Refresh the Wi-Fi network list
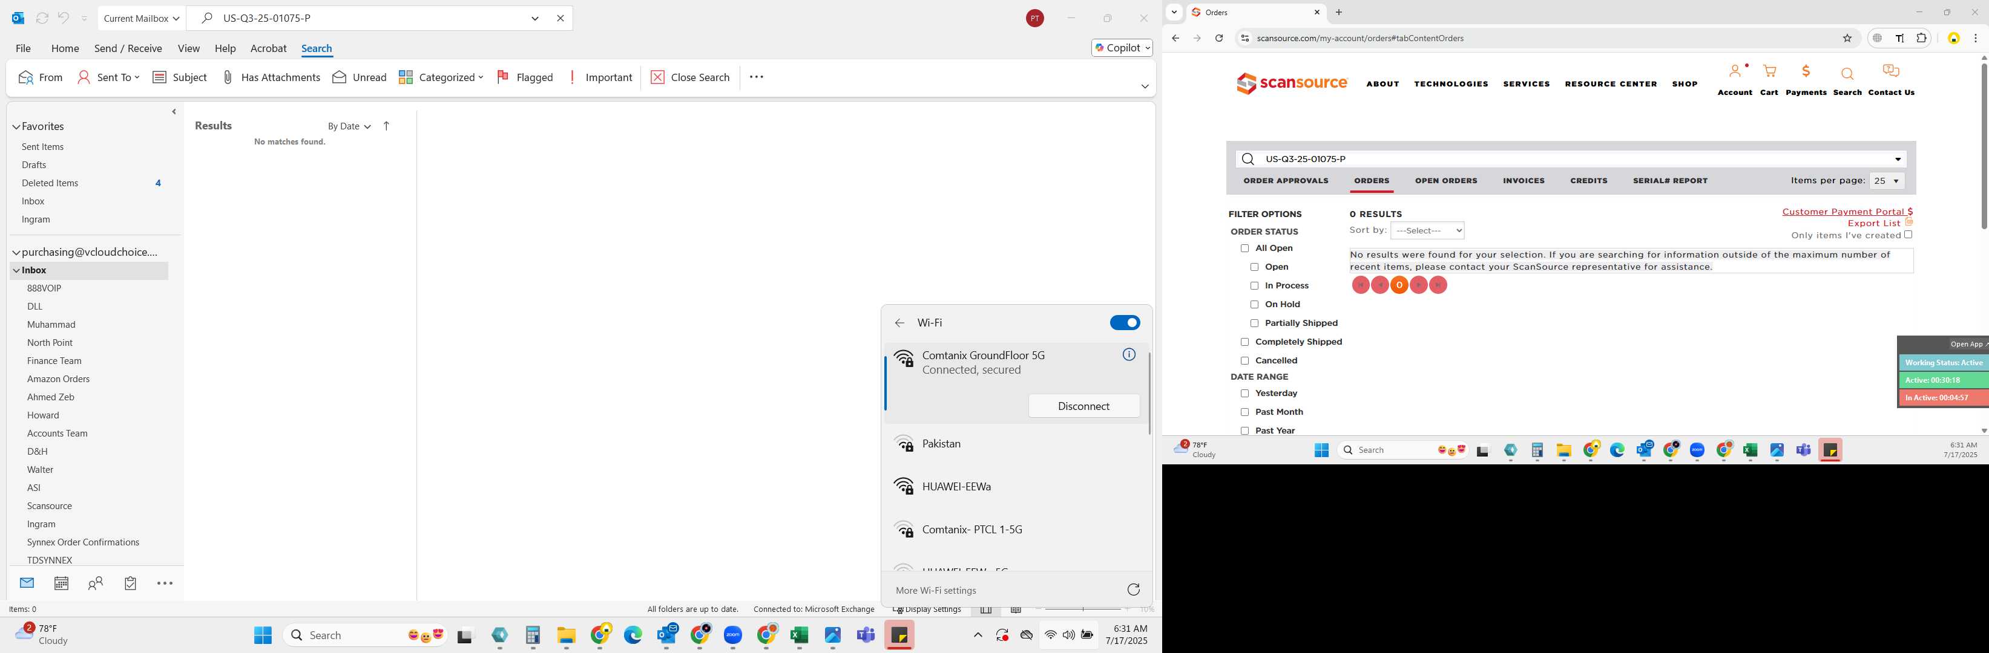 point(1134,590)
